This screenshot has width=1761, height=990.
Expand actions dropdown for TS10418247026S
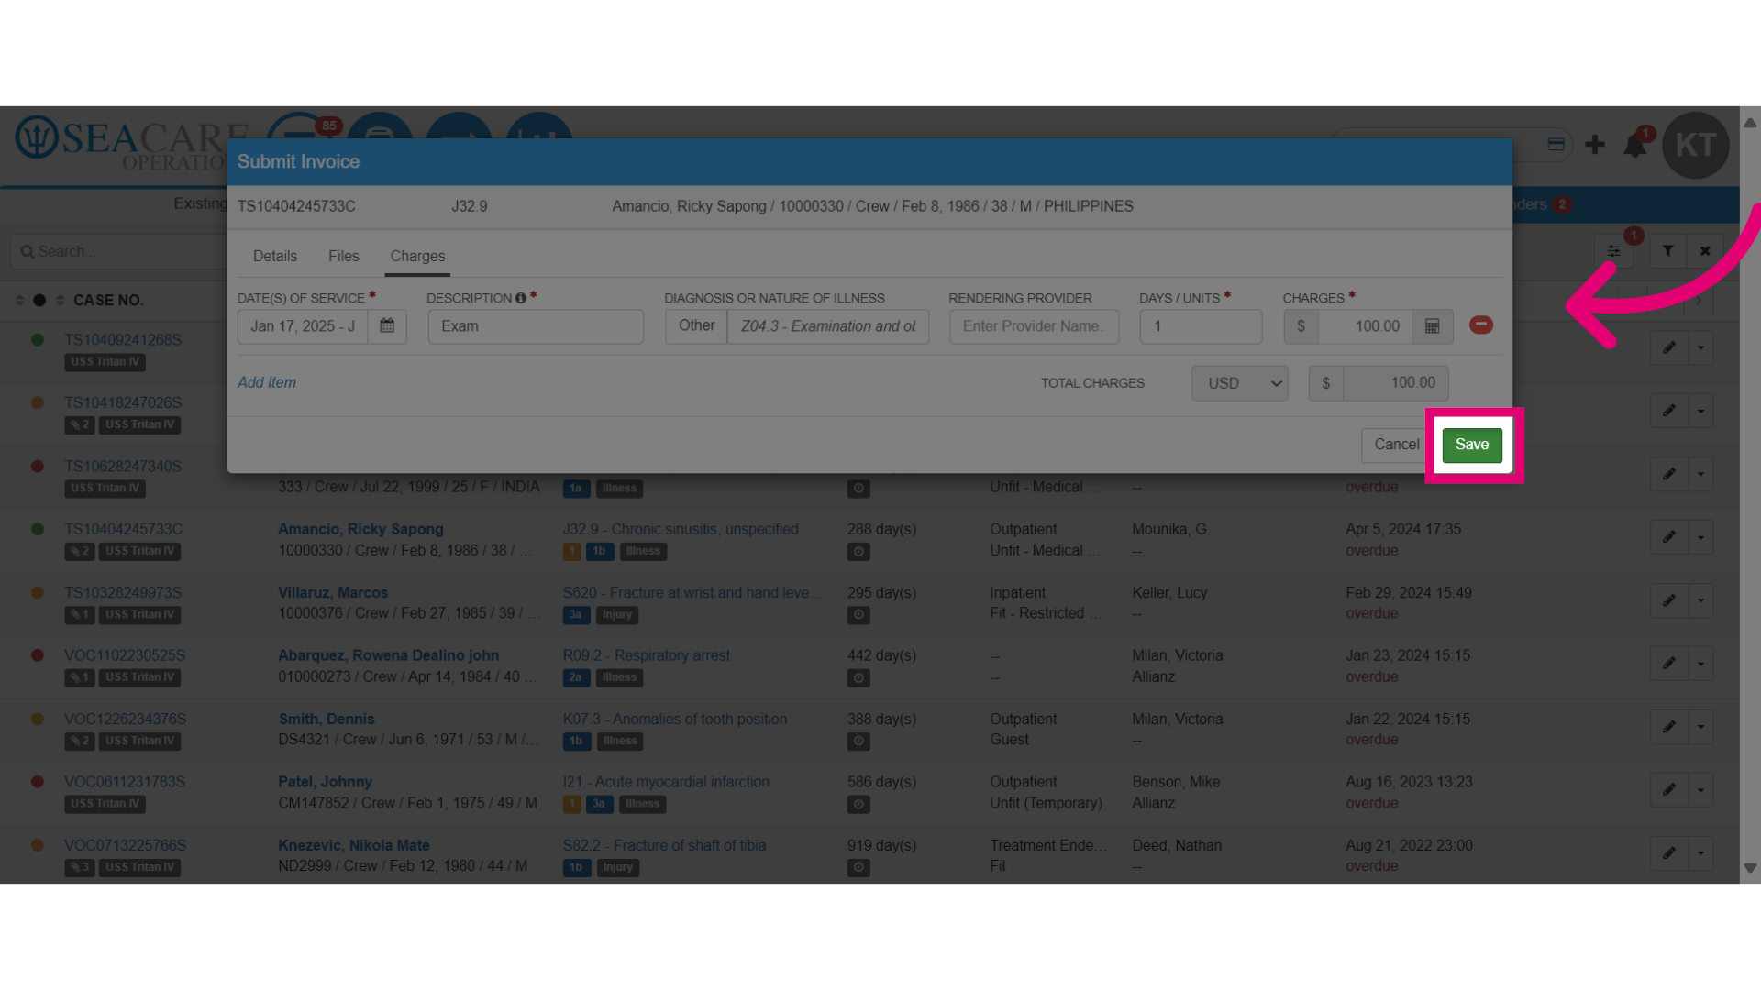coord(1701,411)
